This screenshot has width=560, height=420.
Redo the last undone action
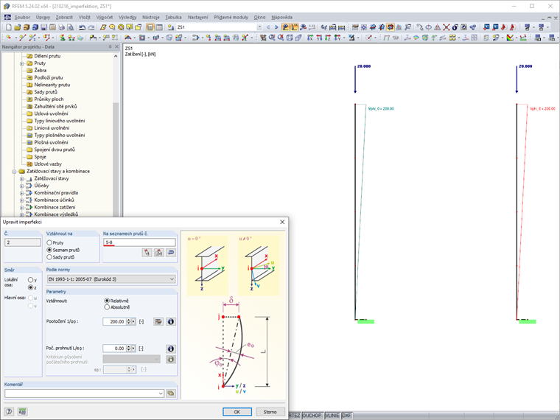[x=91, y=27]
